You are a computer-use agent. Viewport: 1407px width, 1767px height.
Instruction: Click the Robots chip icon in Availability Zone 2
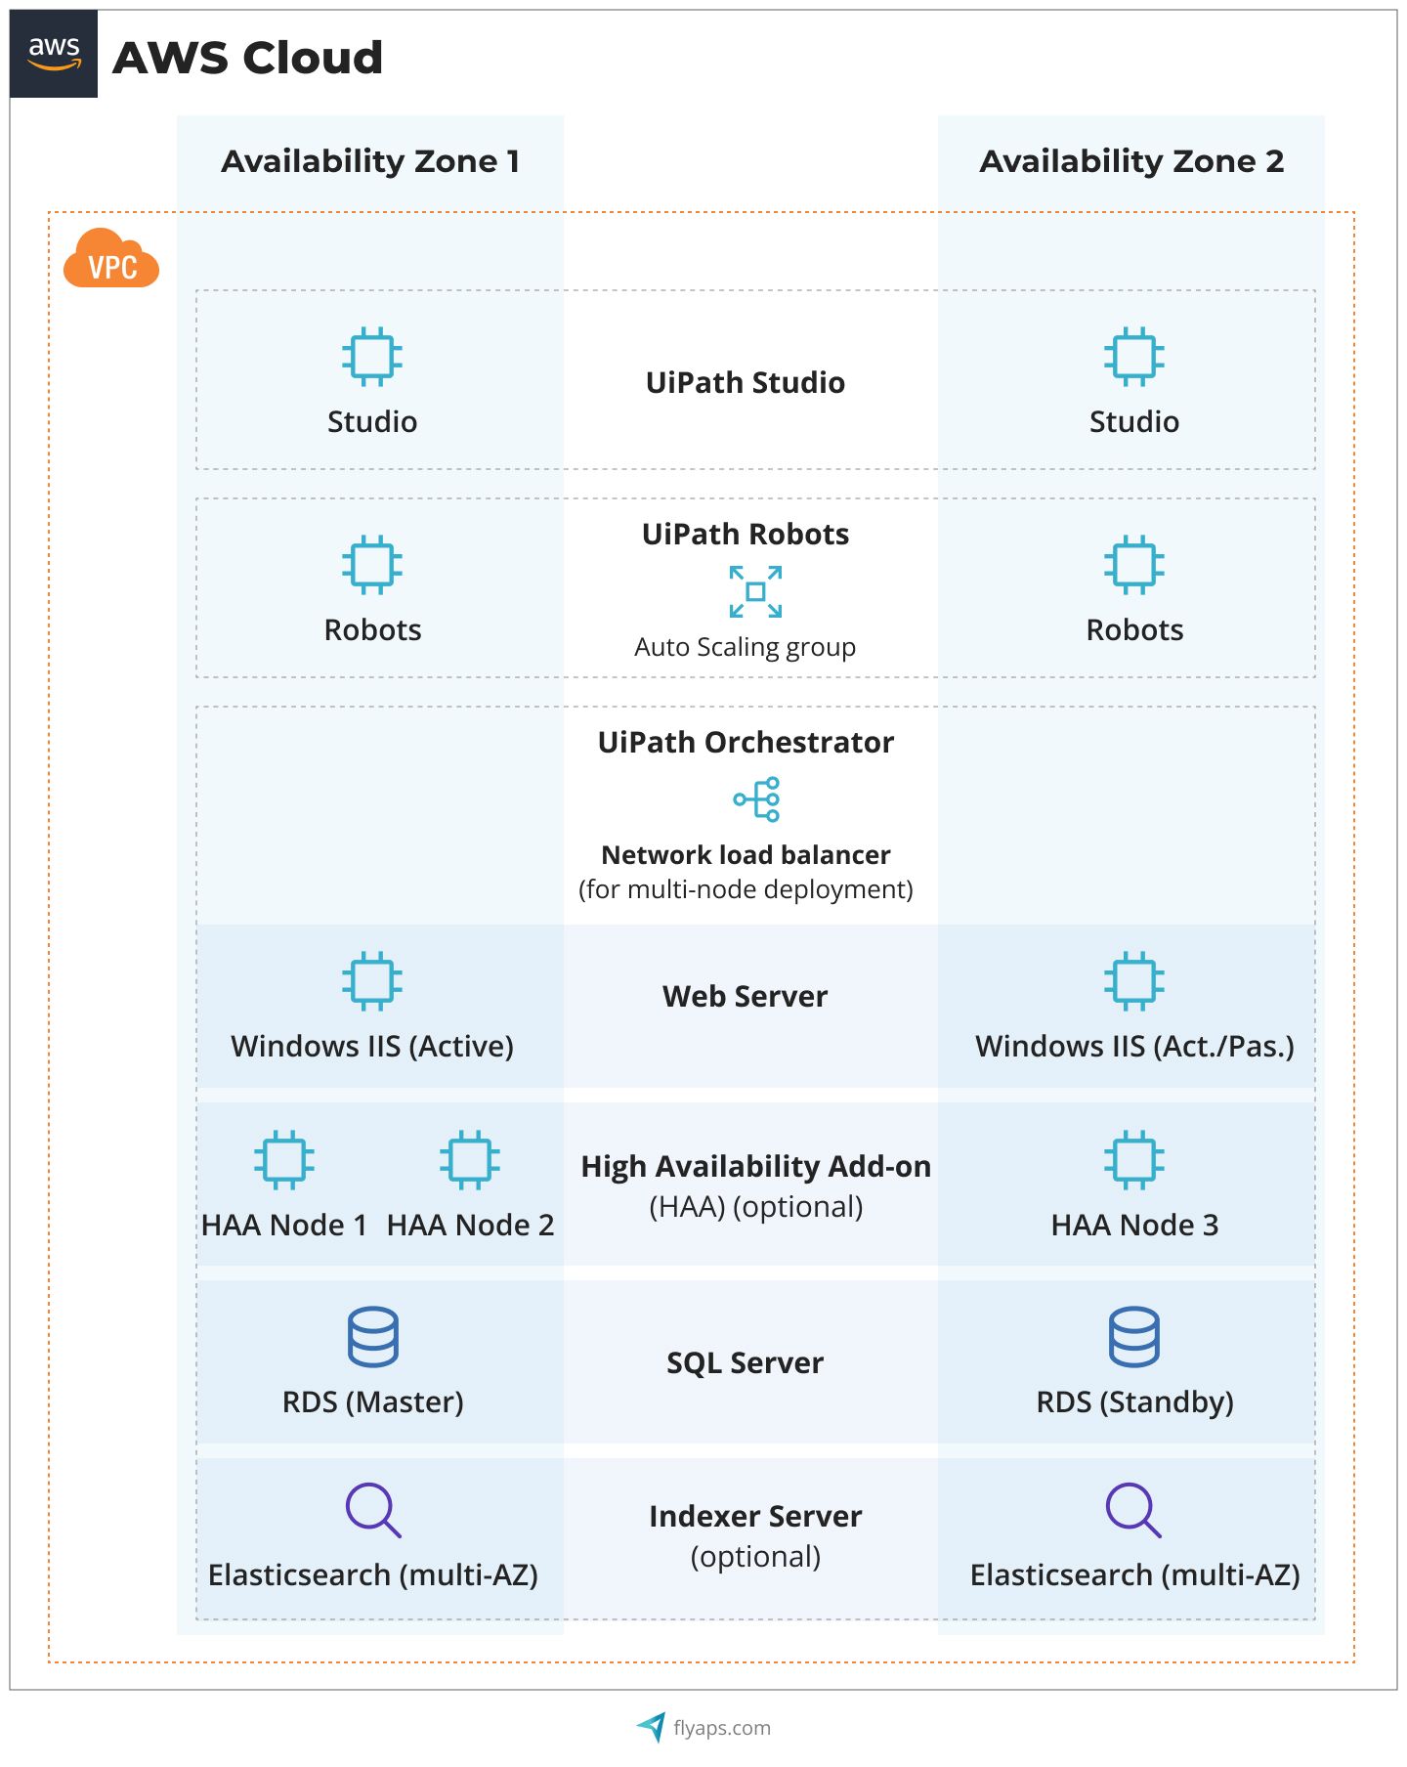1134,564
